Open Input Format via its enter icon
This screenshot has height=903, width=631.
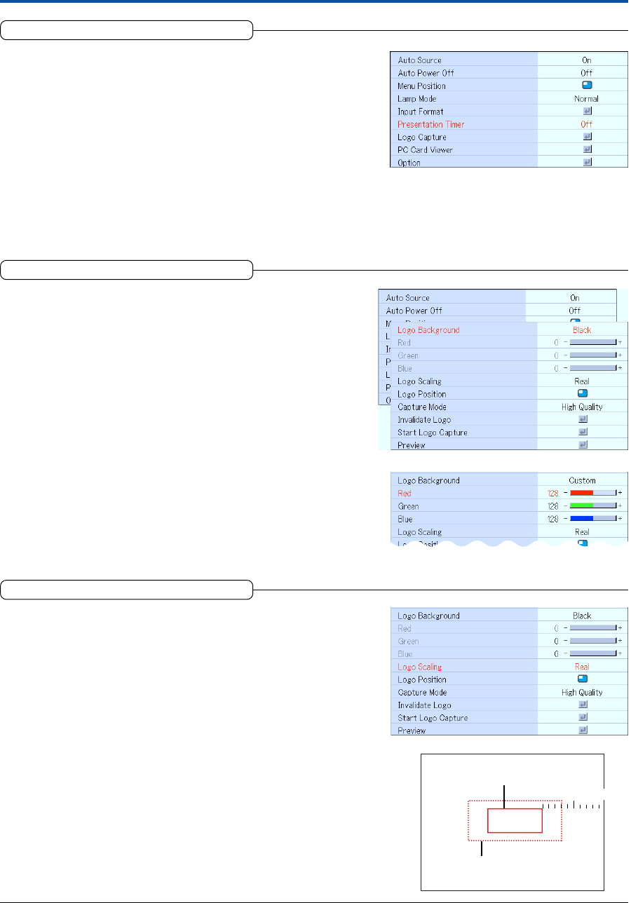coord(587,111)
